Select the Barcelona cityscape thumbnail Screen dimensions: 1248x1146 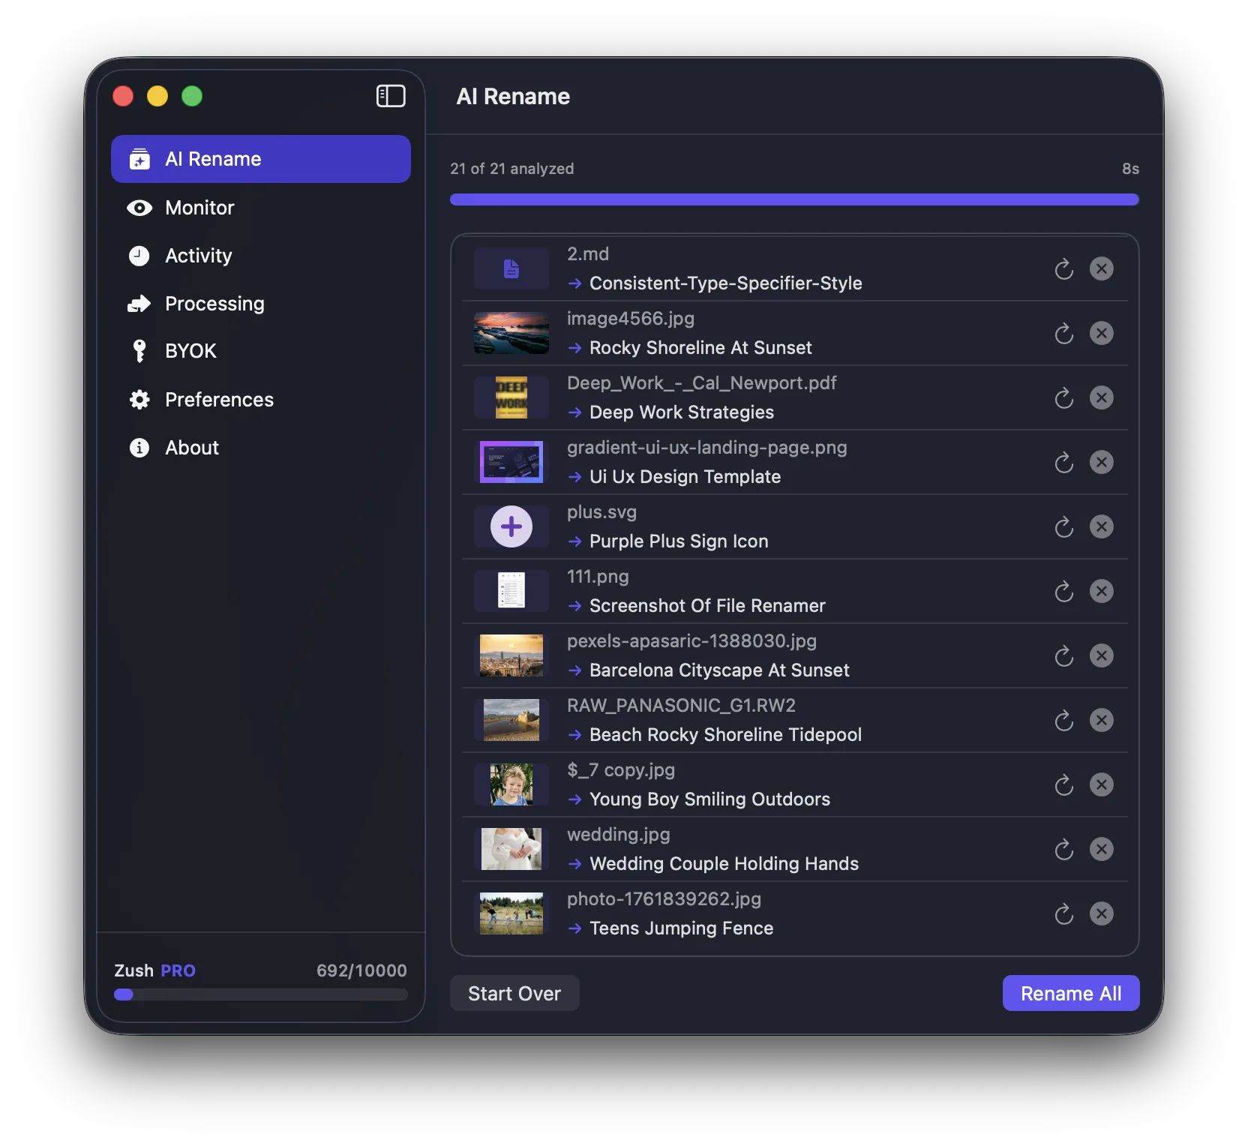(x=511, y=655)
